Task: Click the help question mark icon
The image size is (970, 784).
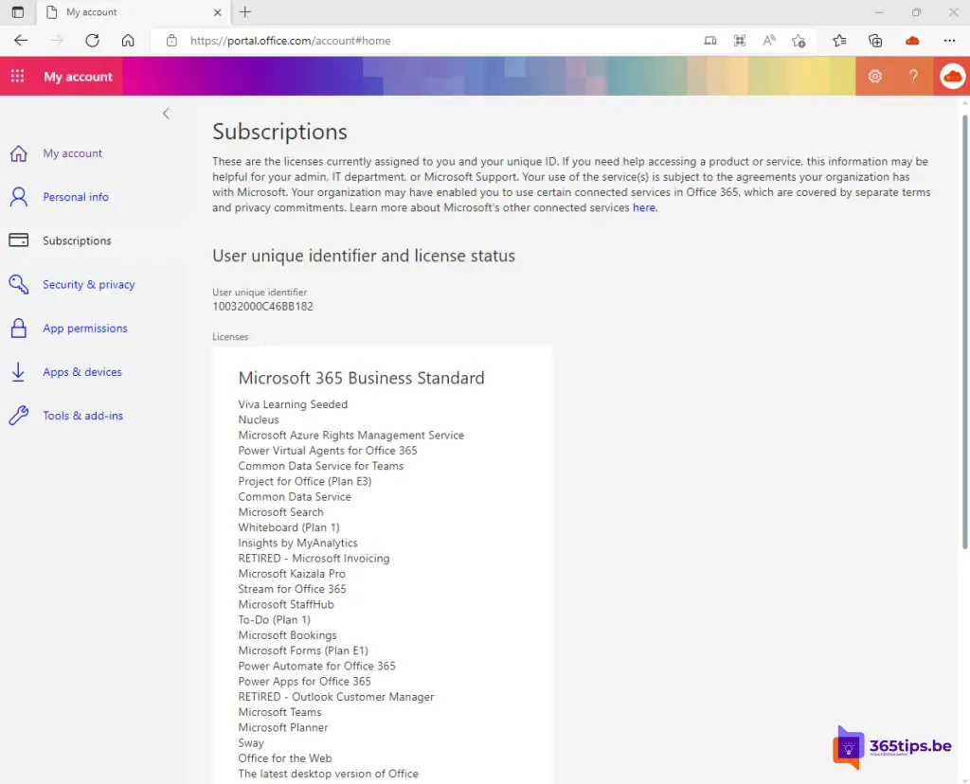Action: (x=913, y=77)
